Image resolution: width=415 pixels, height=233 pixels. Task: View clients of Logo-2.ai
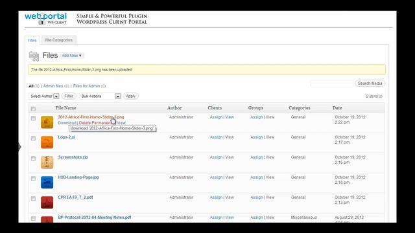pyautogui.click(x=230, y=137)
